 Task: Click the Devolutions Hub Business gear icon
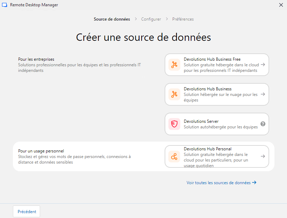(x=174, y=94)
